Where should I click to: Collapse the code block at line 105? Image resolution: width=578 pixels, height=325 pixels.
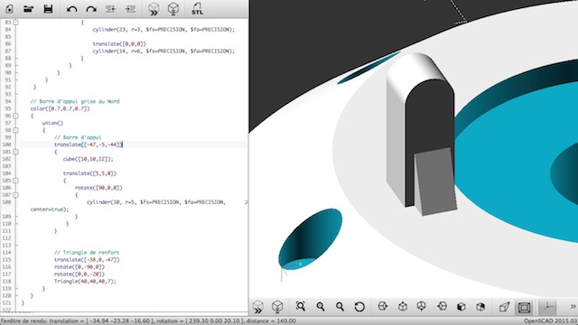tap(15, 181)
